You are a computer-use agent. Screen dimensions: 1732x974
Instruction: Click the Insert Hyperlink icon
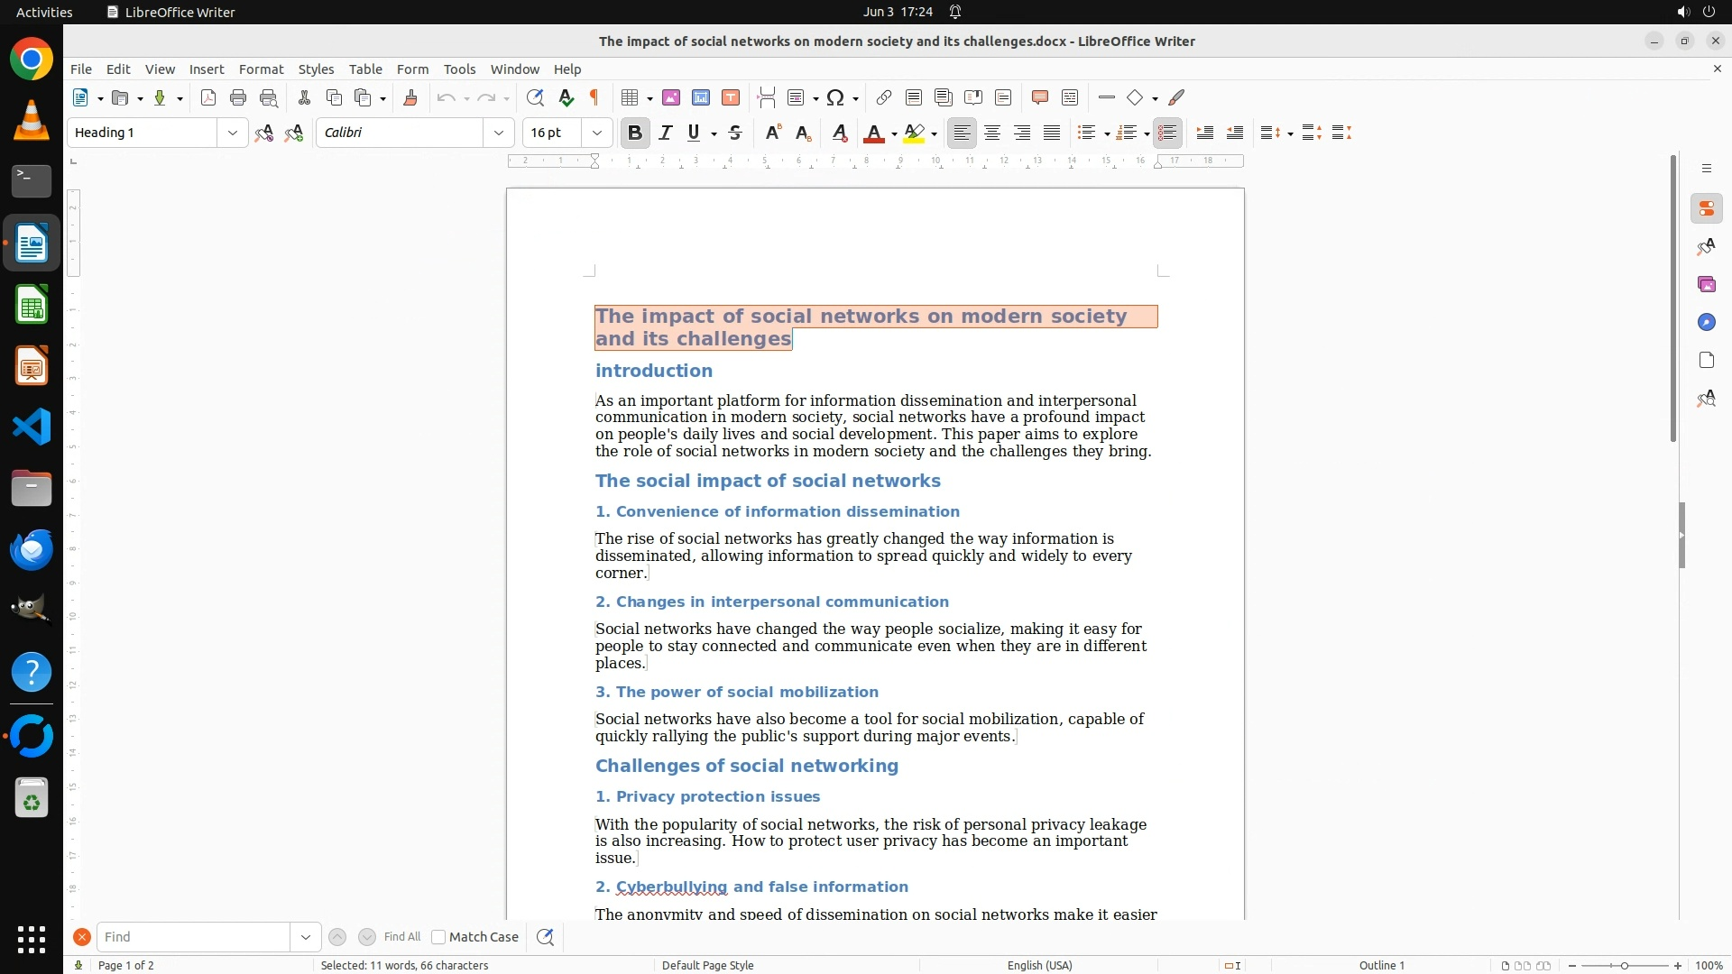pos(884,97)
